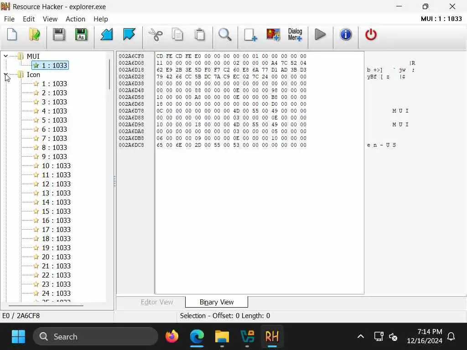Open the blue Info icon
Viewport: 467px width, 350px height.
346,35
